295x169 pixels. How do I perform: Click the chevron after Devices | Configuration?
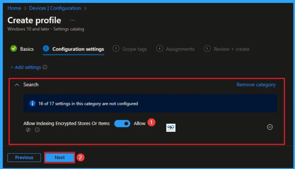(x=85, y=8)
